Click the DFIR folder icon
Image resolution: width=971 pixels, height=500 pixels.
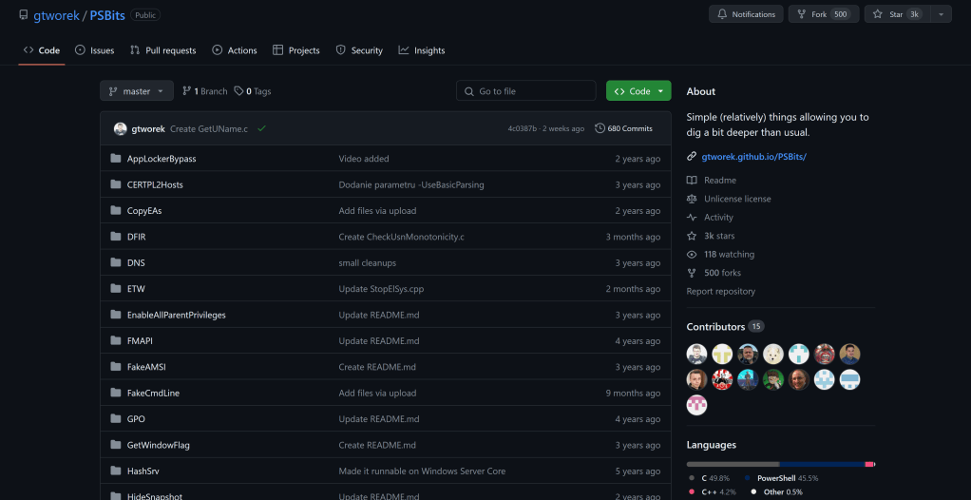115,237
